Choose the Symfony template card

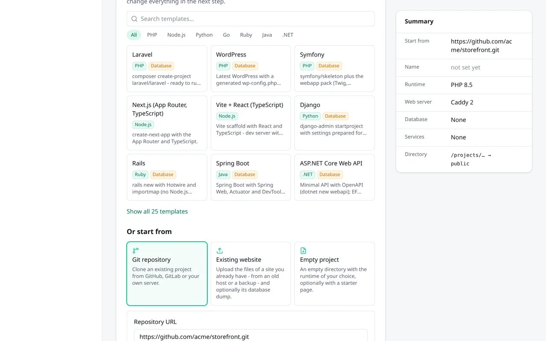tap(334, 69)
